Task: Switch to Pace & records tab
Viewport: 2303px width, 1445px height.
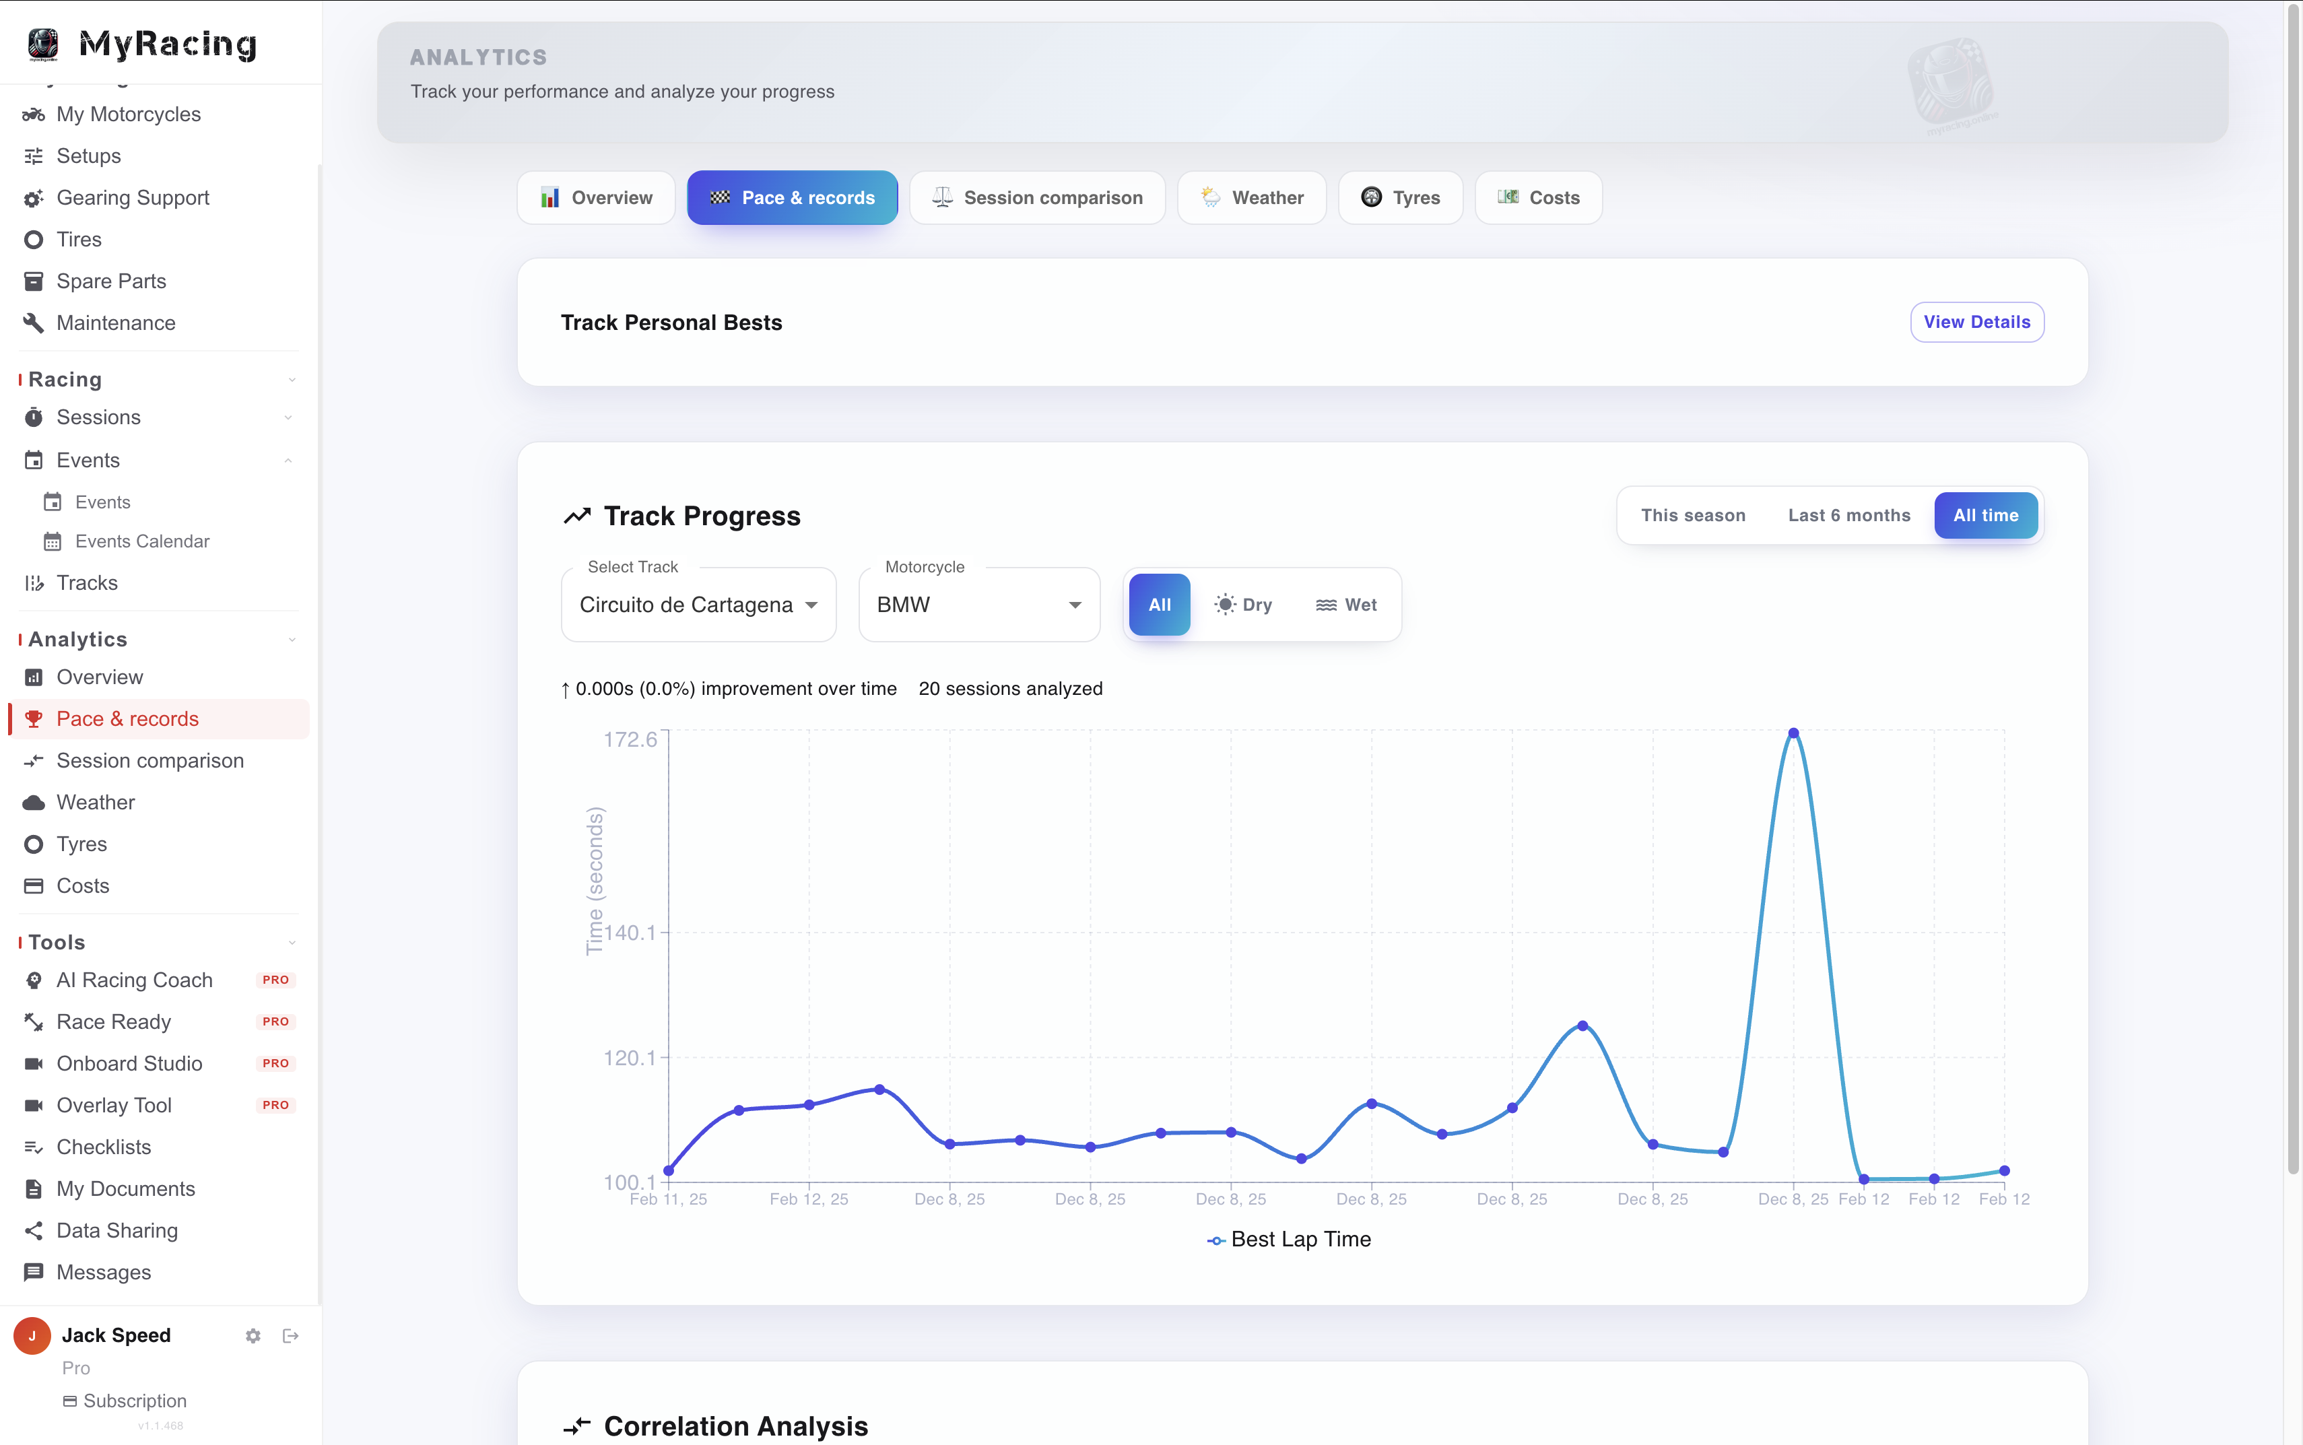Action: click(792, 198)
